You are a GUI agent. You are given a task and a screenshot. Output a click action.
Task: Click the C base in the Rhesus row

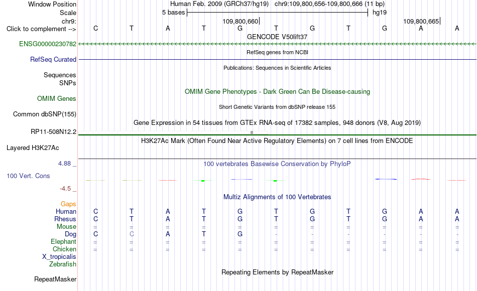pos(95,219)
